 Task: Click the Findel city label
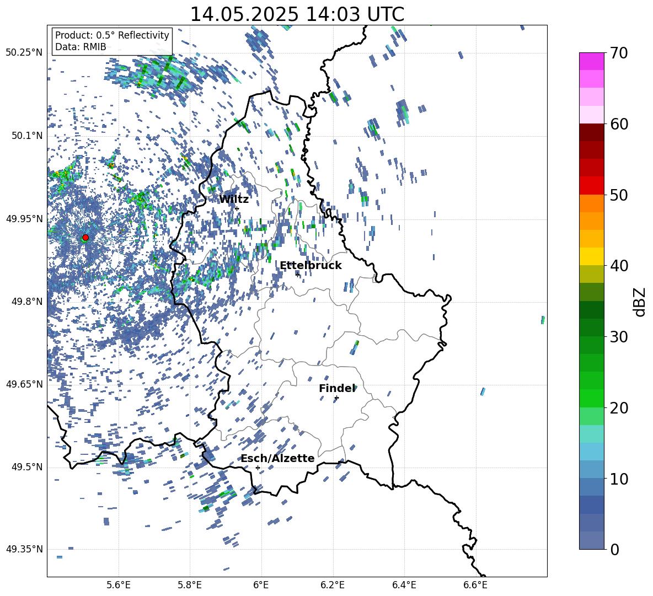point(336,388)
